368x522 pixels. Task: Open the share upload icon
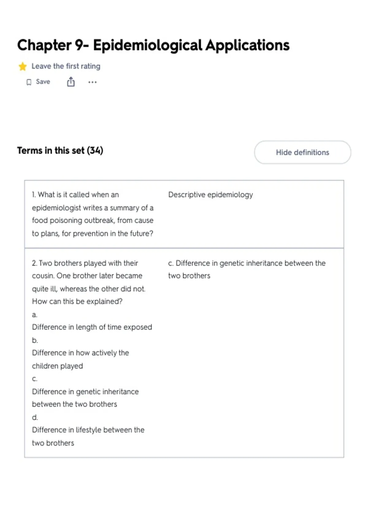pyautogui.click(x=71, y=82)
